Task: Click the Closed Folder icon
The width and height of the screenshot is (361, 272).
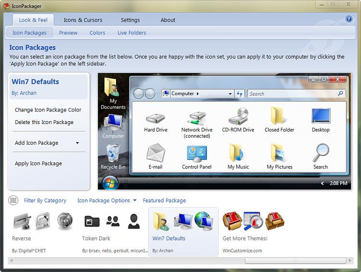Action: (278, 116)
